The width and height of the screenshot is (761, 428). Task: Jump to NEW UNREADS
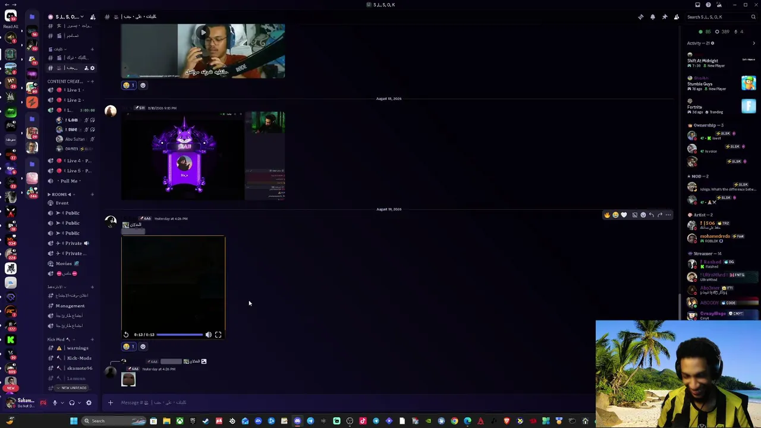click(x=71, y=388)
